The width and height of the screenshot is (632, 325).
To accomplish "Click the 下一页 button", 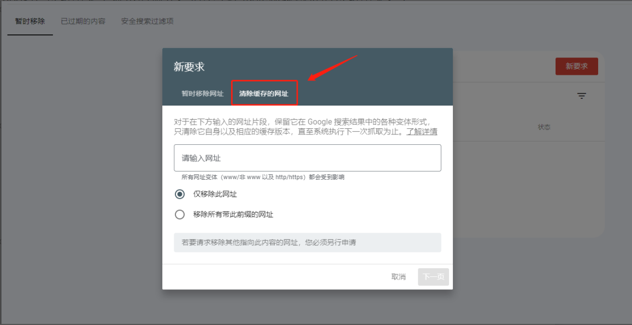I will click(434, 277).
